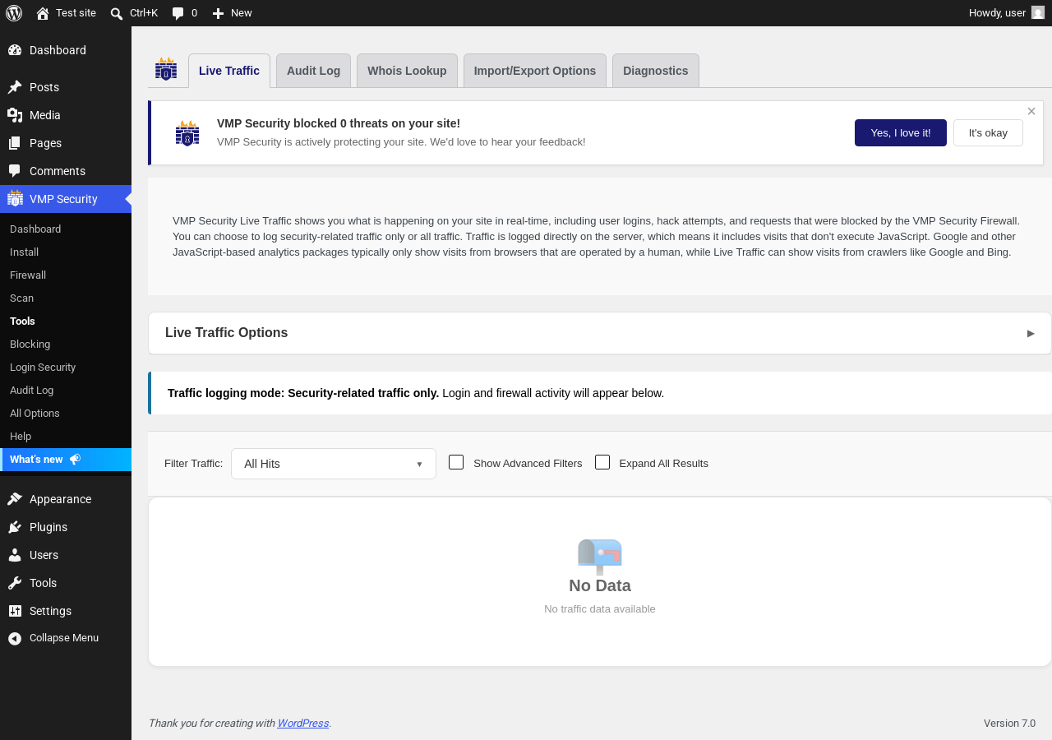Click the VMP Security logo beside tabs
Viewport: 1052px width, 740px height.
point(166,70)
